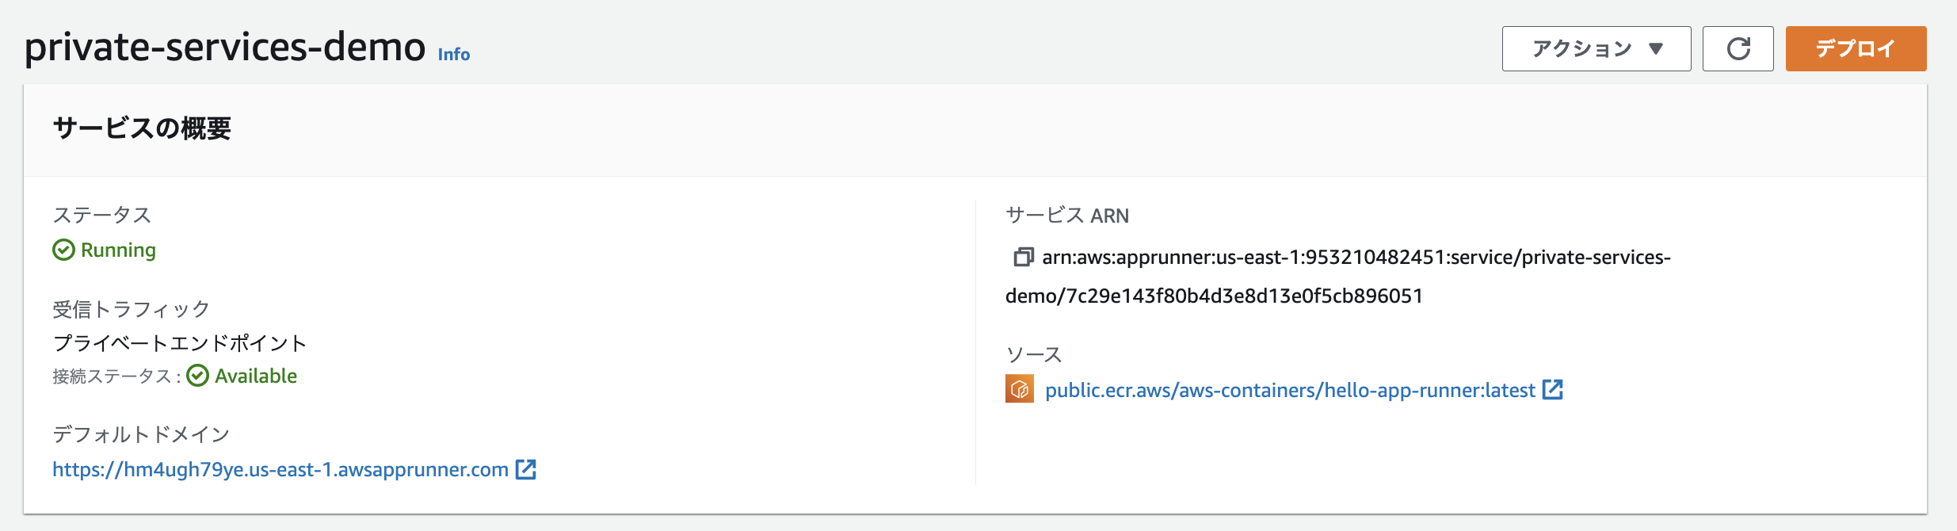Open the hm4ugh79ye awsapprunner.com domain link

point(280,469)
